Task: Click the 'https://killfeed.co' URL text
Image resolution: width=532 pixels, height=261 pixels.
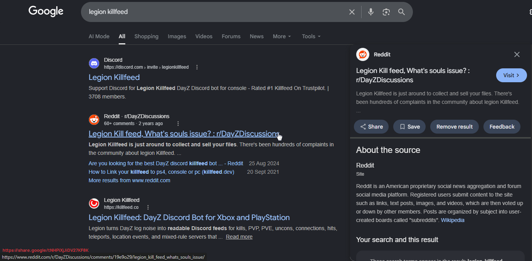Action: tap(121, 207)
